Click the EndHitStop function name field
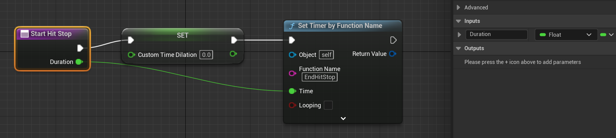 tap(319, 77)
